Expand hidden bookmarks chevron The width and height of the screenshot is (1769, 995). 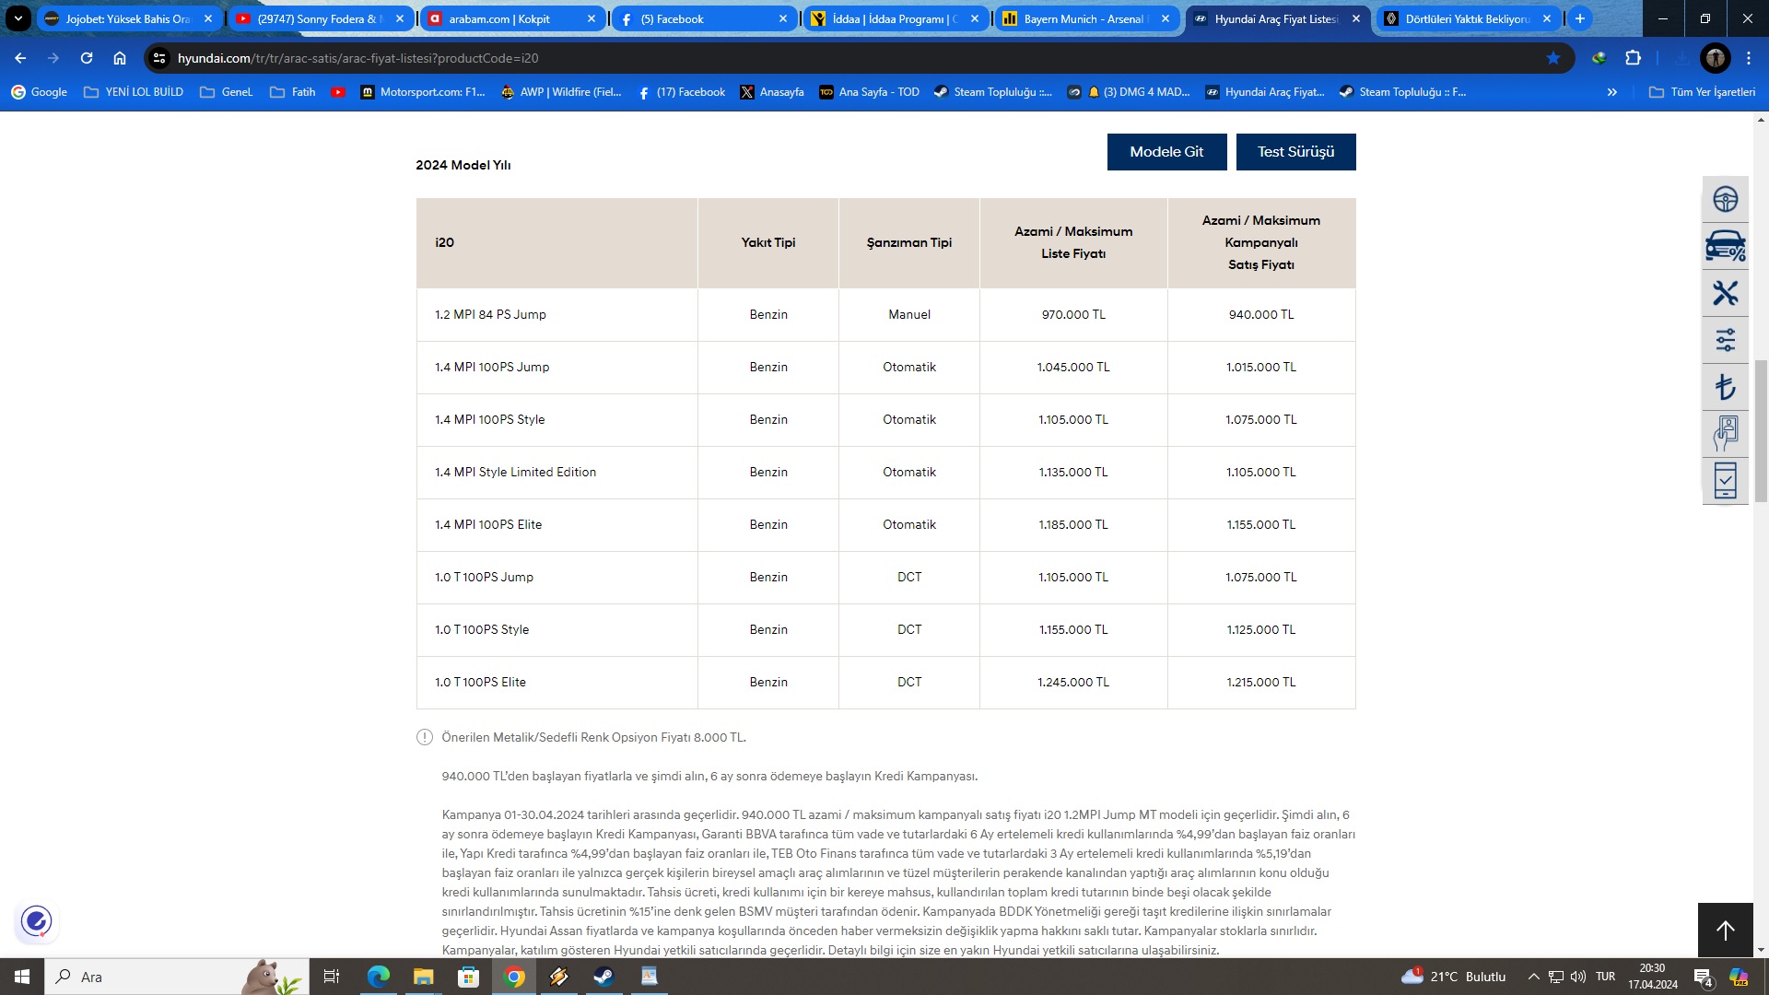pos(1611,92)
